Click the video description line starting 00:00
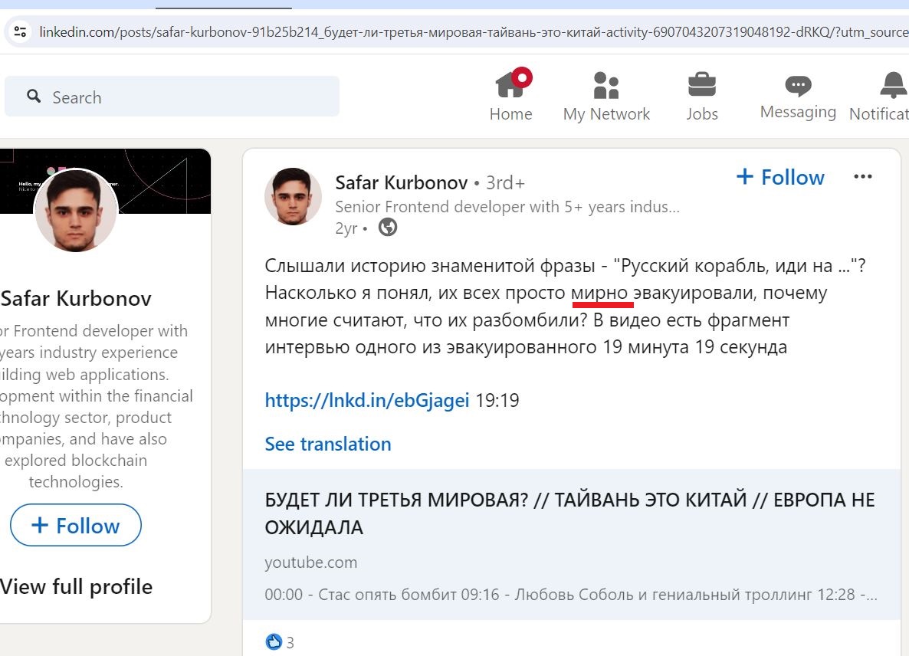The image size is (909, 656). 571,595
